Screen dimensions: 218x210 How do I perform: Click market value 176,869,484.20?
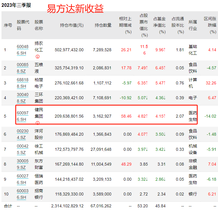coord(69,134)
